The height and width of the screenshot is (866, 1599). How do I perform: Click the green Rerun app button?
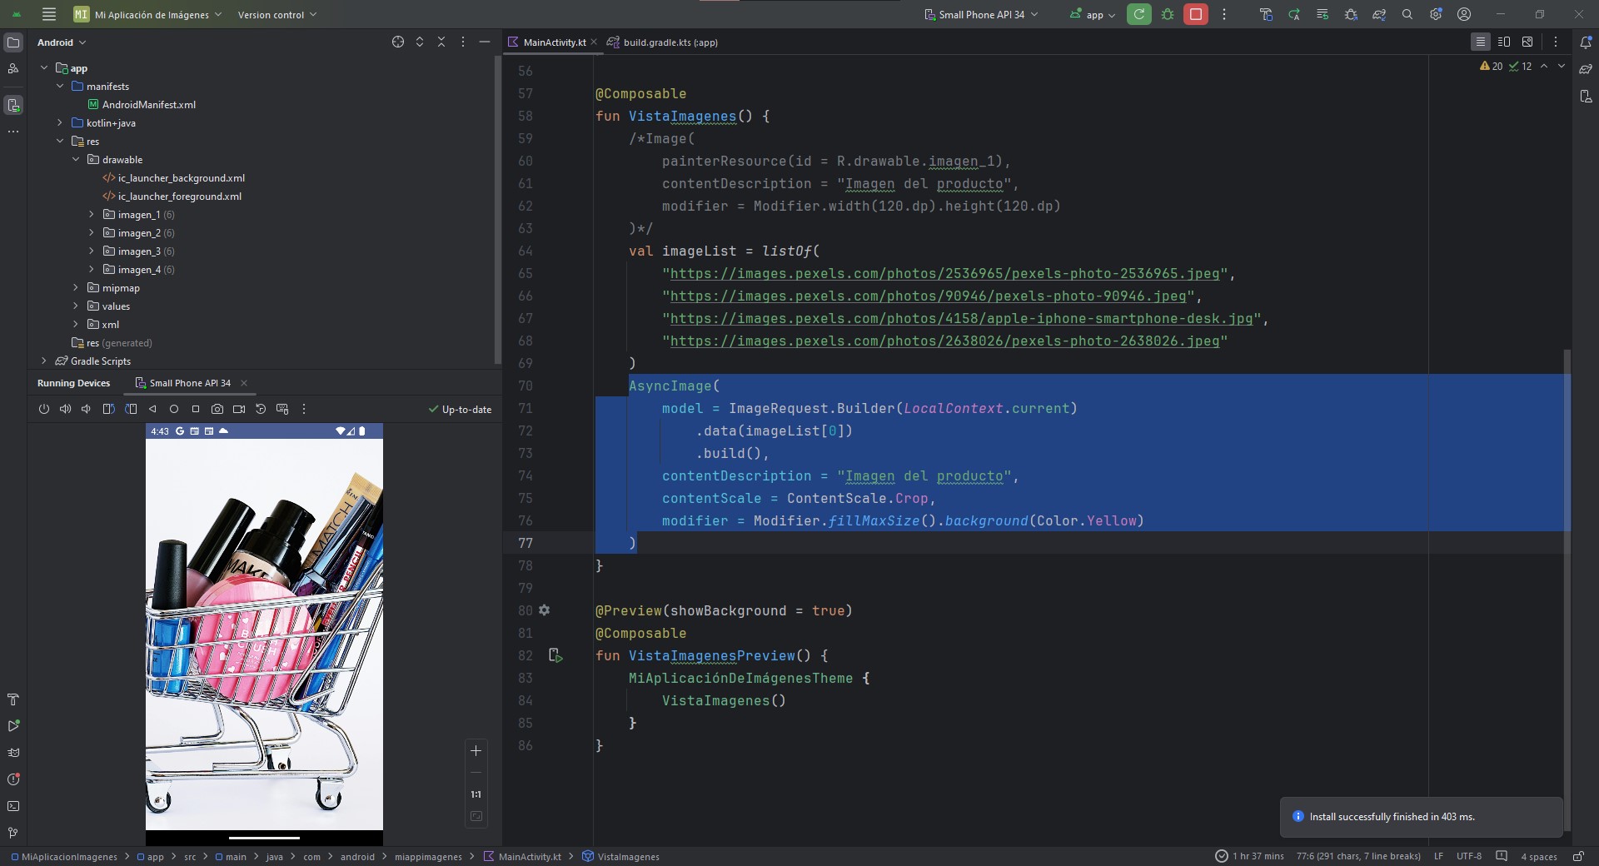tap(1138, 14)
